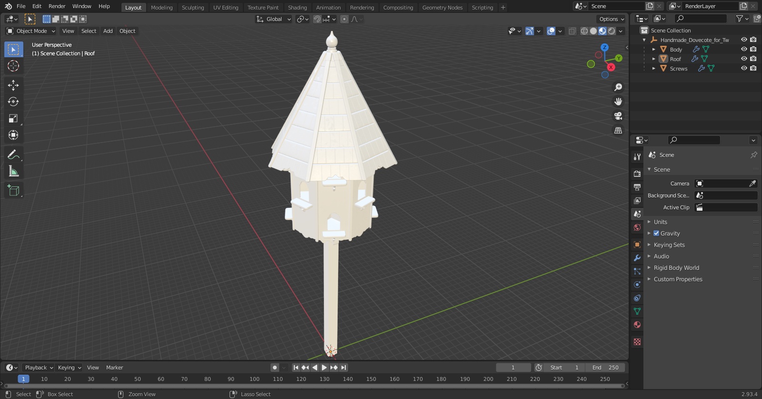Image resolution: width=762 pixels, height=399 pixels.
Task: Open the Render properties tab
Action: (x=637, y=174)
